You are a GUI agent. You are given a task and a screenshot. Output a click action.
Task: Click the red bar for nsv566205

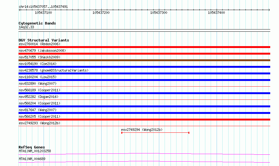pos(144,120)
